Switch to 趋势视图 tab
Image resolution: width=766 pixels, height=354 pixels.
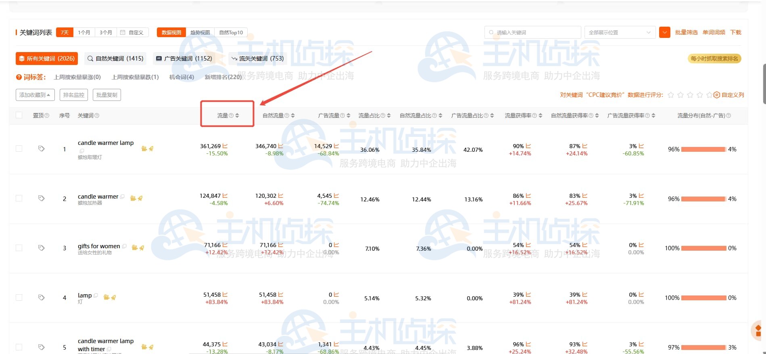pos(200,32)
